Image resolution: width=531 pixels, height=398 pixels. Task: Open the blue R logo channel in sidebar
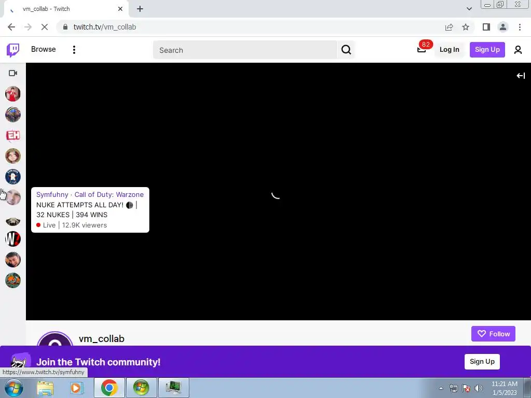tap(13, 177)
